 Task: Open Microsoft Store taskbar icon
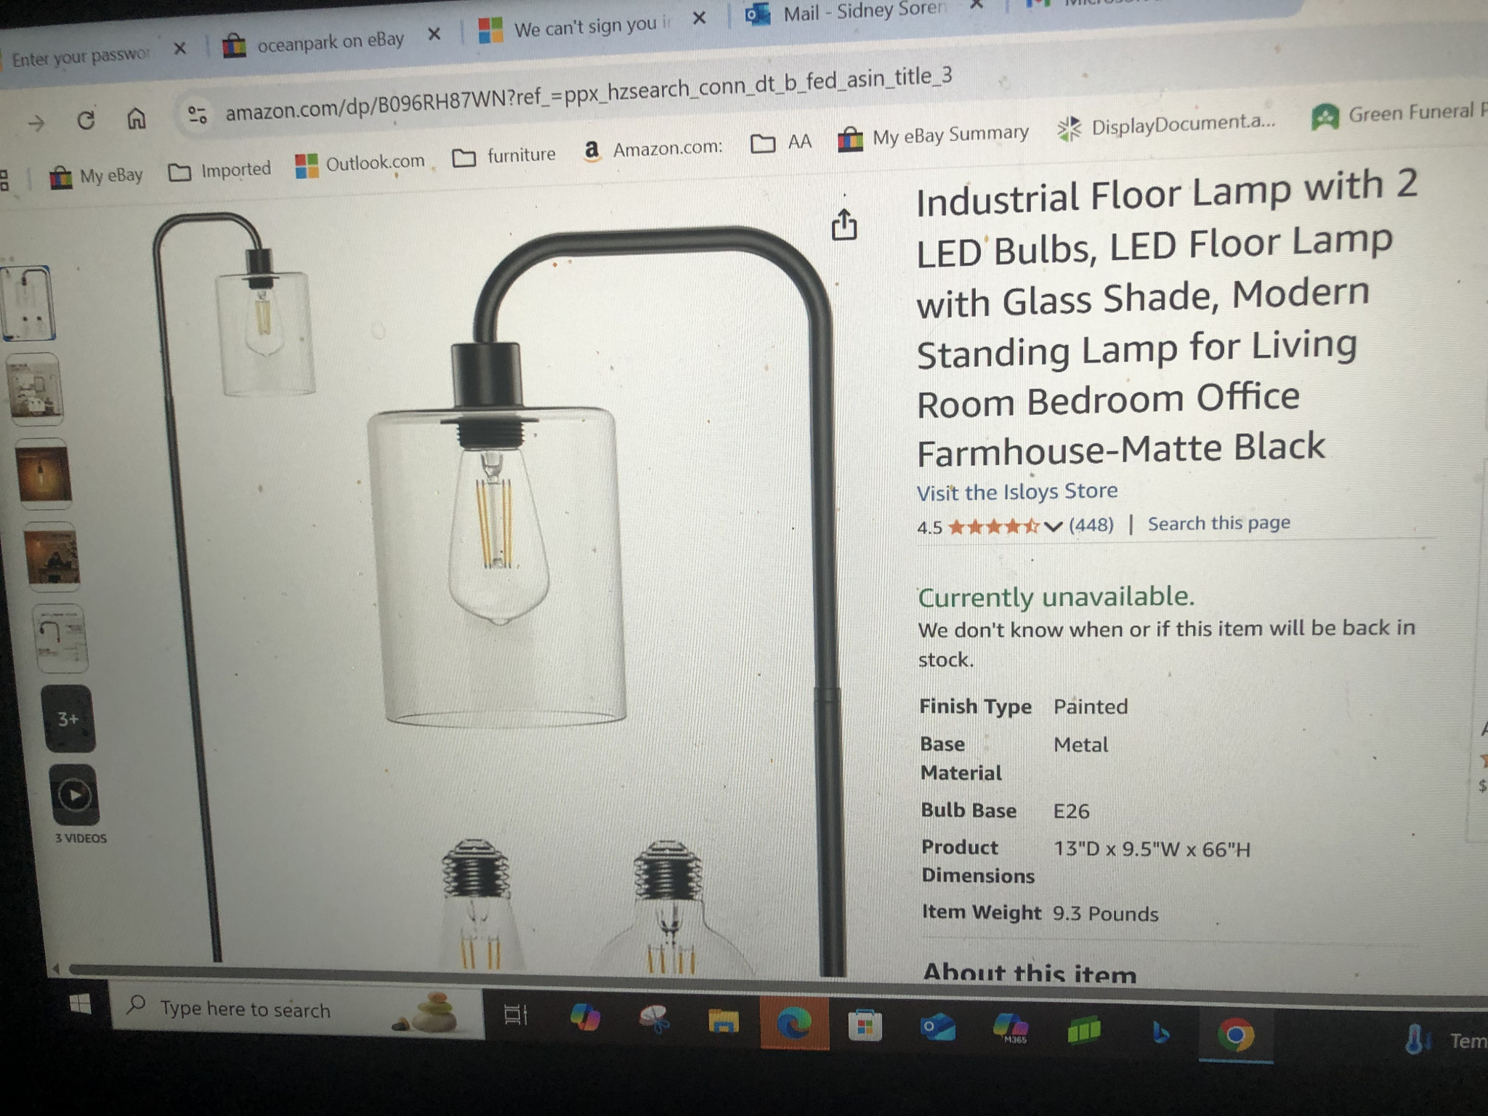click(x=865, y=1026)
